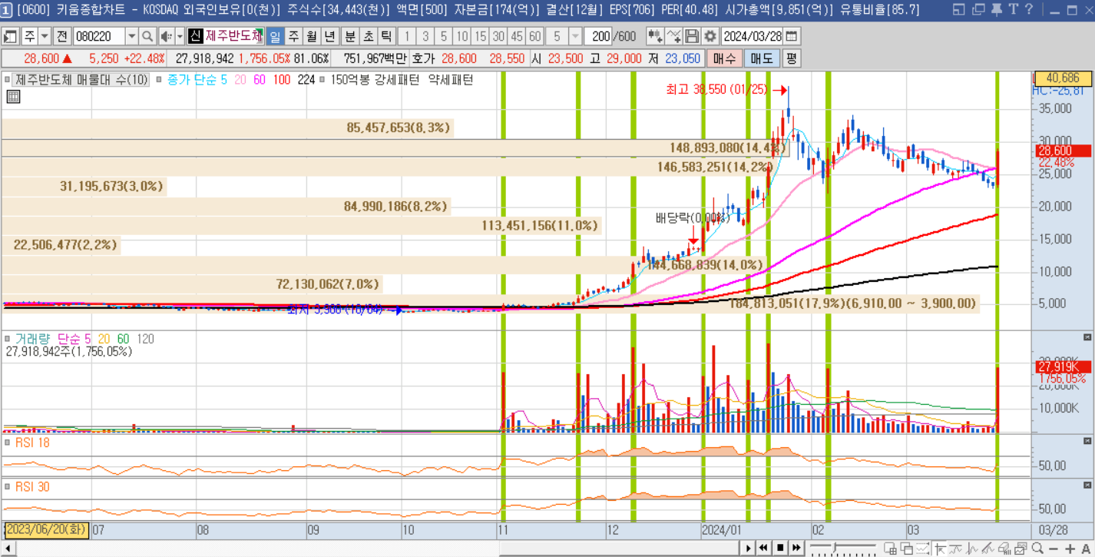Select the 15 interval button
The width and height of the screenshot is (1095, 557).
click(x=480, y=36)
